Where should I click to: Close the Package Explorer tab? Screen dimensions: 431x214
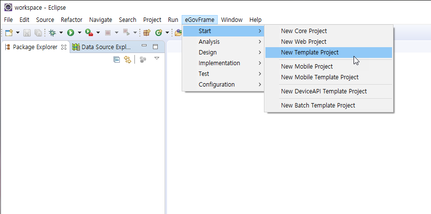tap(64, 47)
